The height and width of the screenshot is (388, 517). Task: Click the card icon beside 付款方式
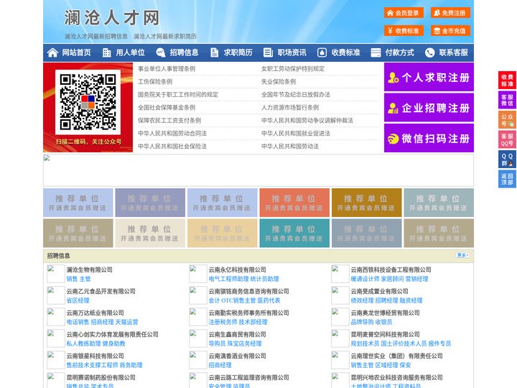pos(376,52)
